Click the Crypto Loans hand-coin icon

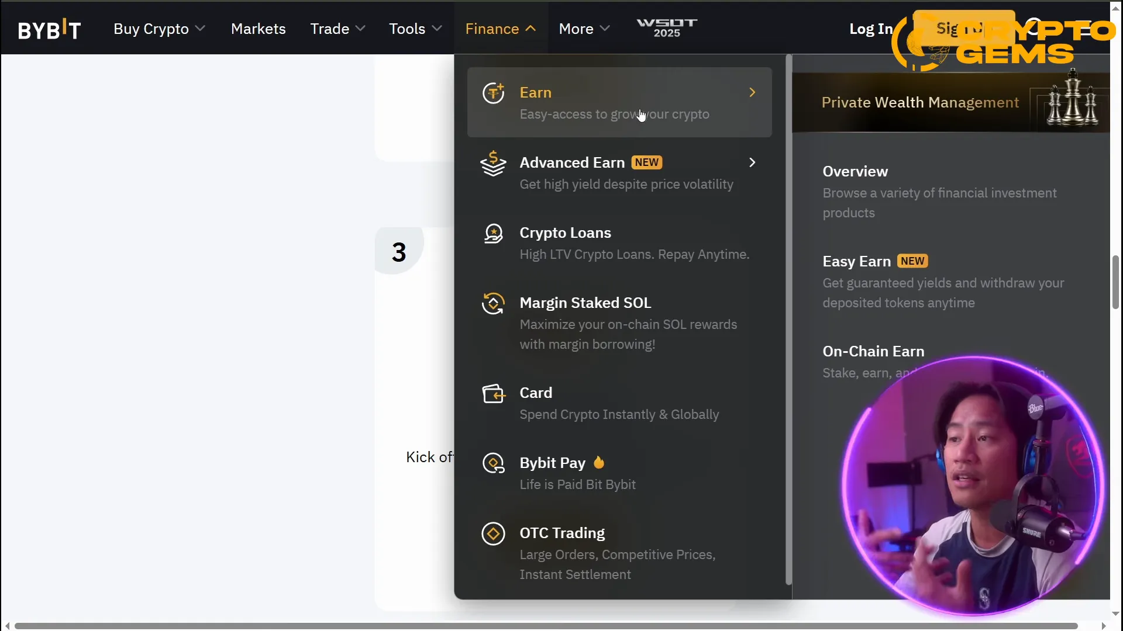[x=493, y=233]
